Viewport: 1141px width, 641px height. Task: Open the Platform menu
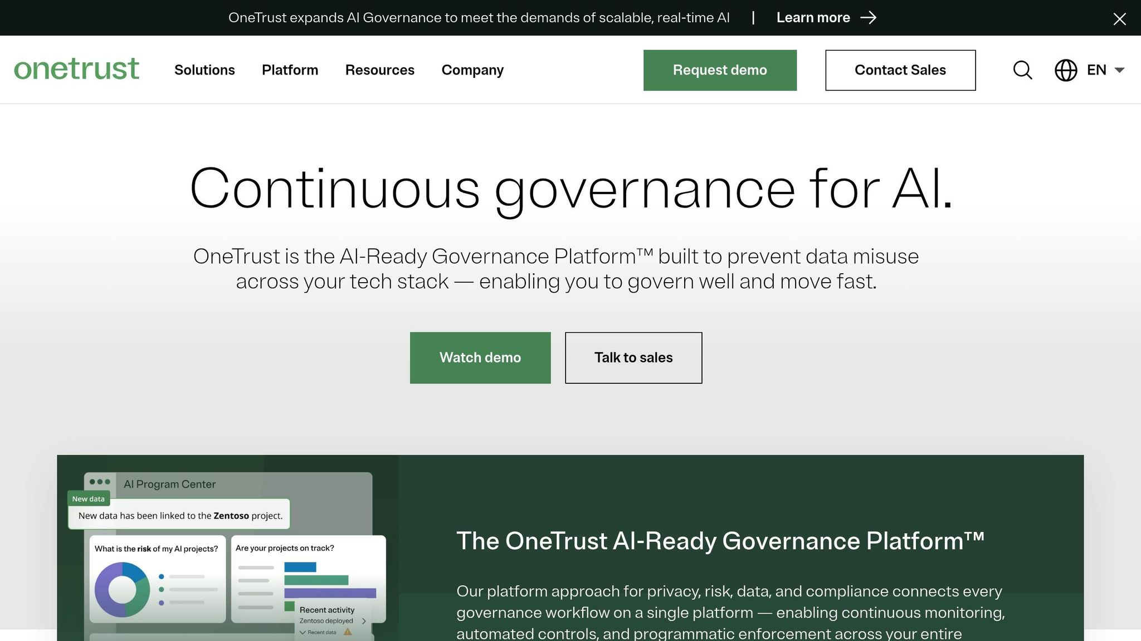290,70
